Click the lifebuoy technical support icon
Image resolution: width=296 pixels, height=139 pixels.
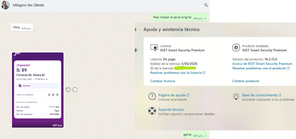pos(152,111)
